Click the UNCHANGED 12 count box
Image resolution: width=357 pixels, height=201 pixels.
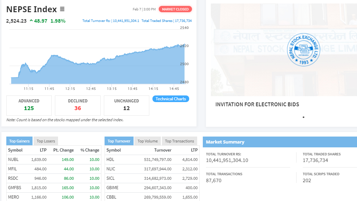127,106
